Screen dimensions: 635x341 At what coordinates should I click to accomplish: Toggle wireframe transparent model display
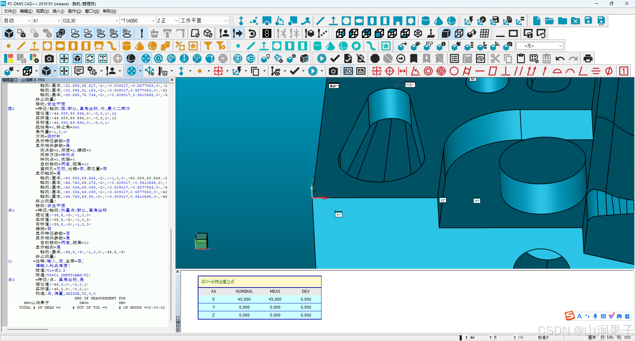(x=459, y=33)
